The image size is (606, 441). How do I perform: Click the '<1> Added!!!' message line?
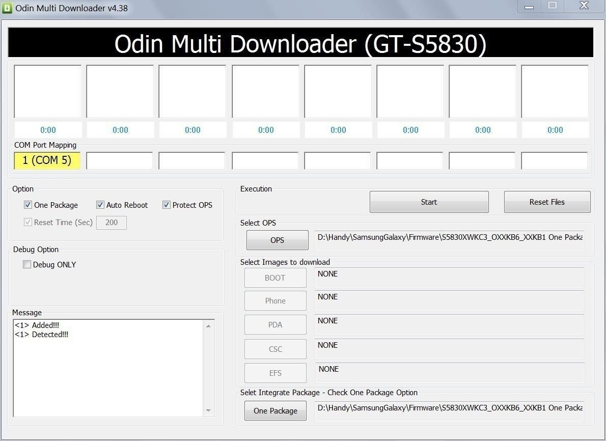[37, 325]
